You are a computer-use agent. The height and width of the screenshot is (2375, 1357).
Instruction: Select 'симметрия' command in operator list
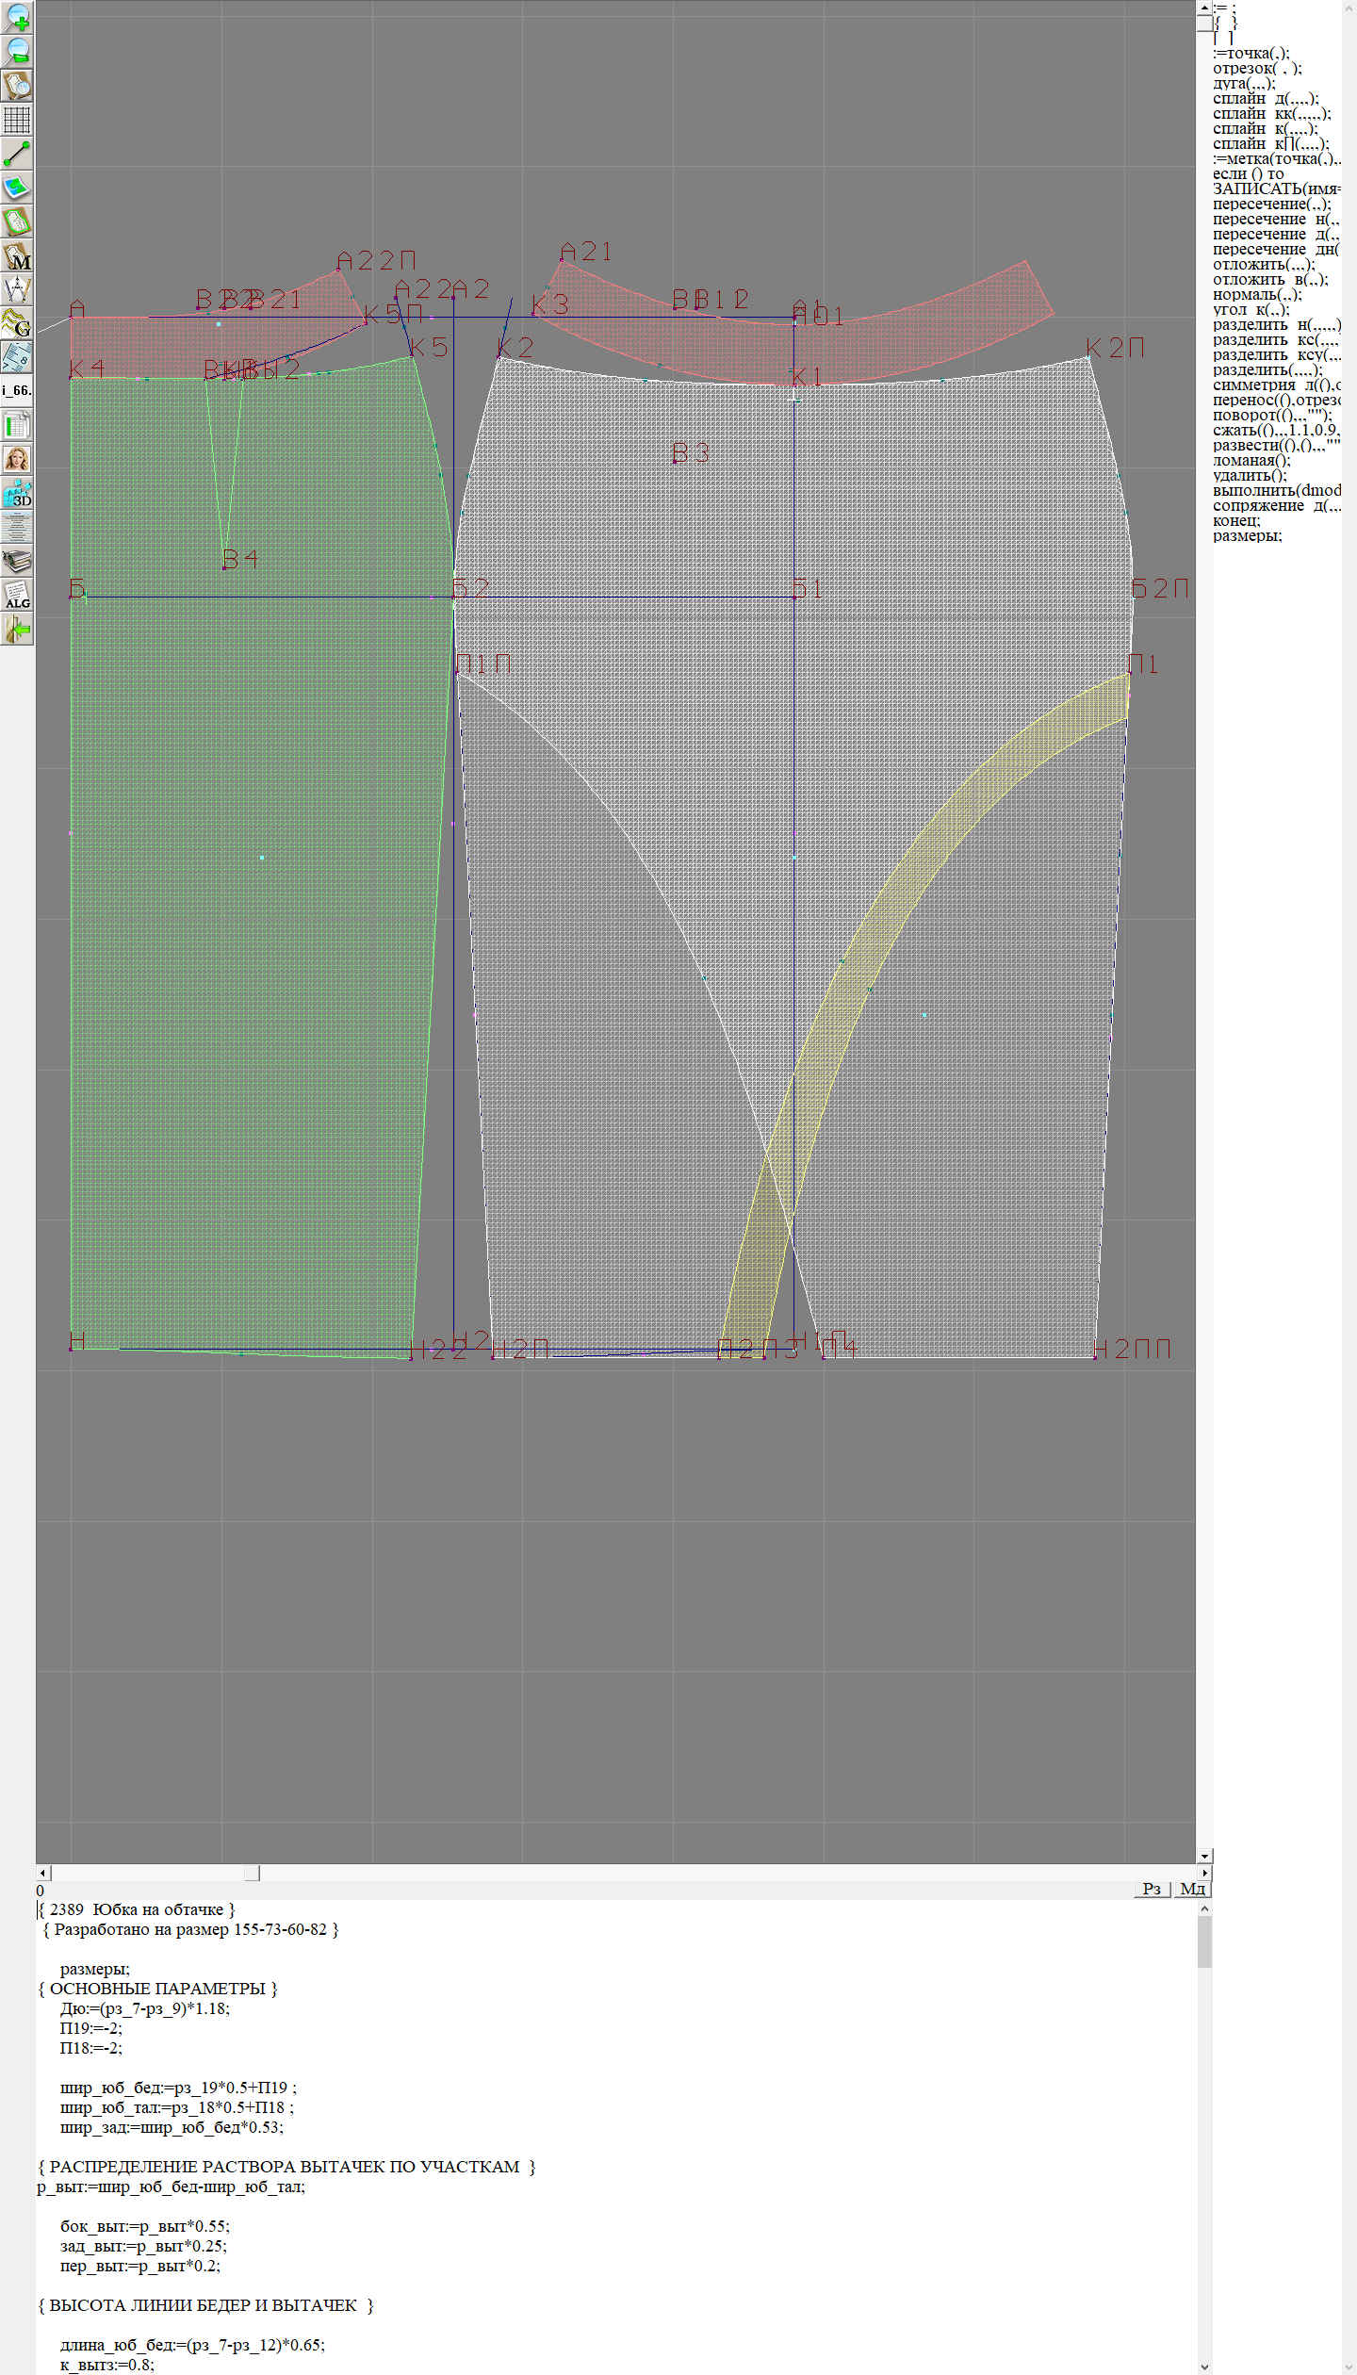point(1253,385)
